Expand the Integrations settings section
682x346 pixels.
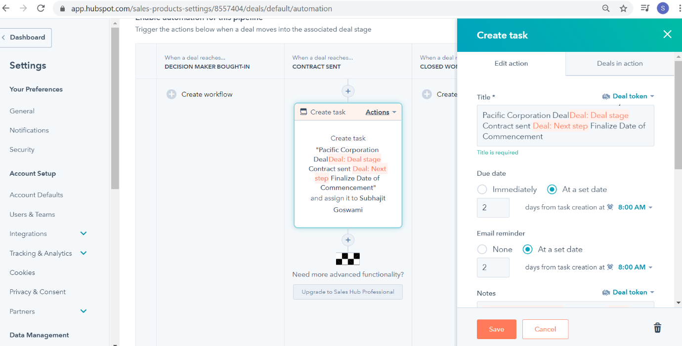coord(84,233)
